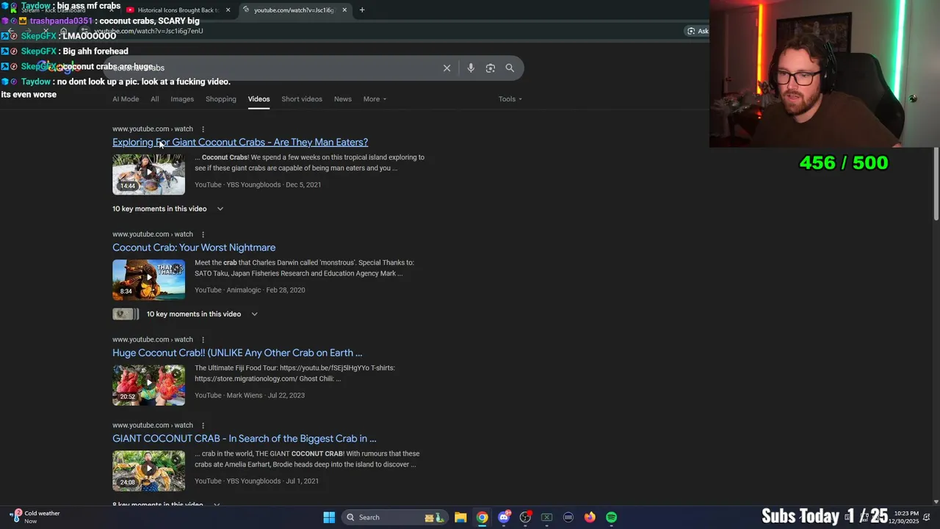Image resolution: width=940 pixels, height=529 pixels.
Task: Play the 8:34 Animalogic video thumbnail
Action: (148, 279)
